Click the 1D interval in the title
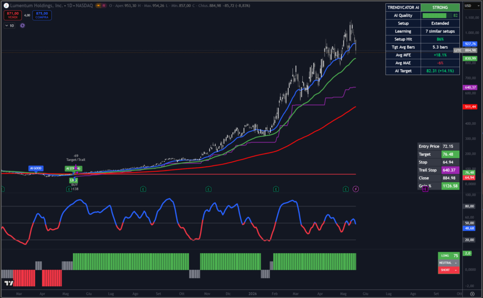Screen dimensions: 483x298 pyautogui.click(x=69, y=6)
